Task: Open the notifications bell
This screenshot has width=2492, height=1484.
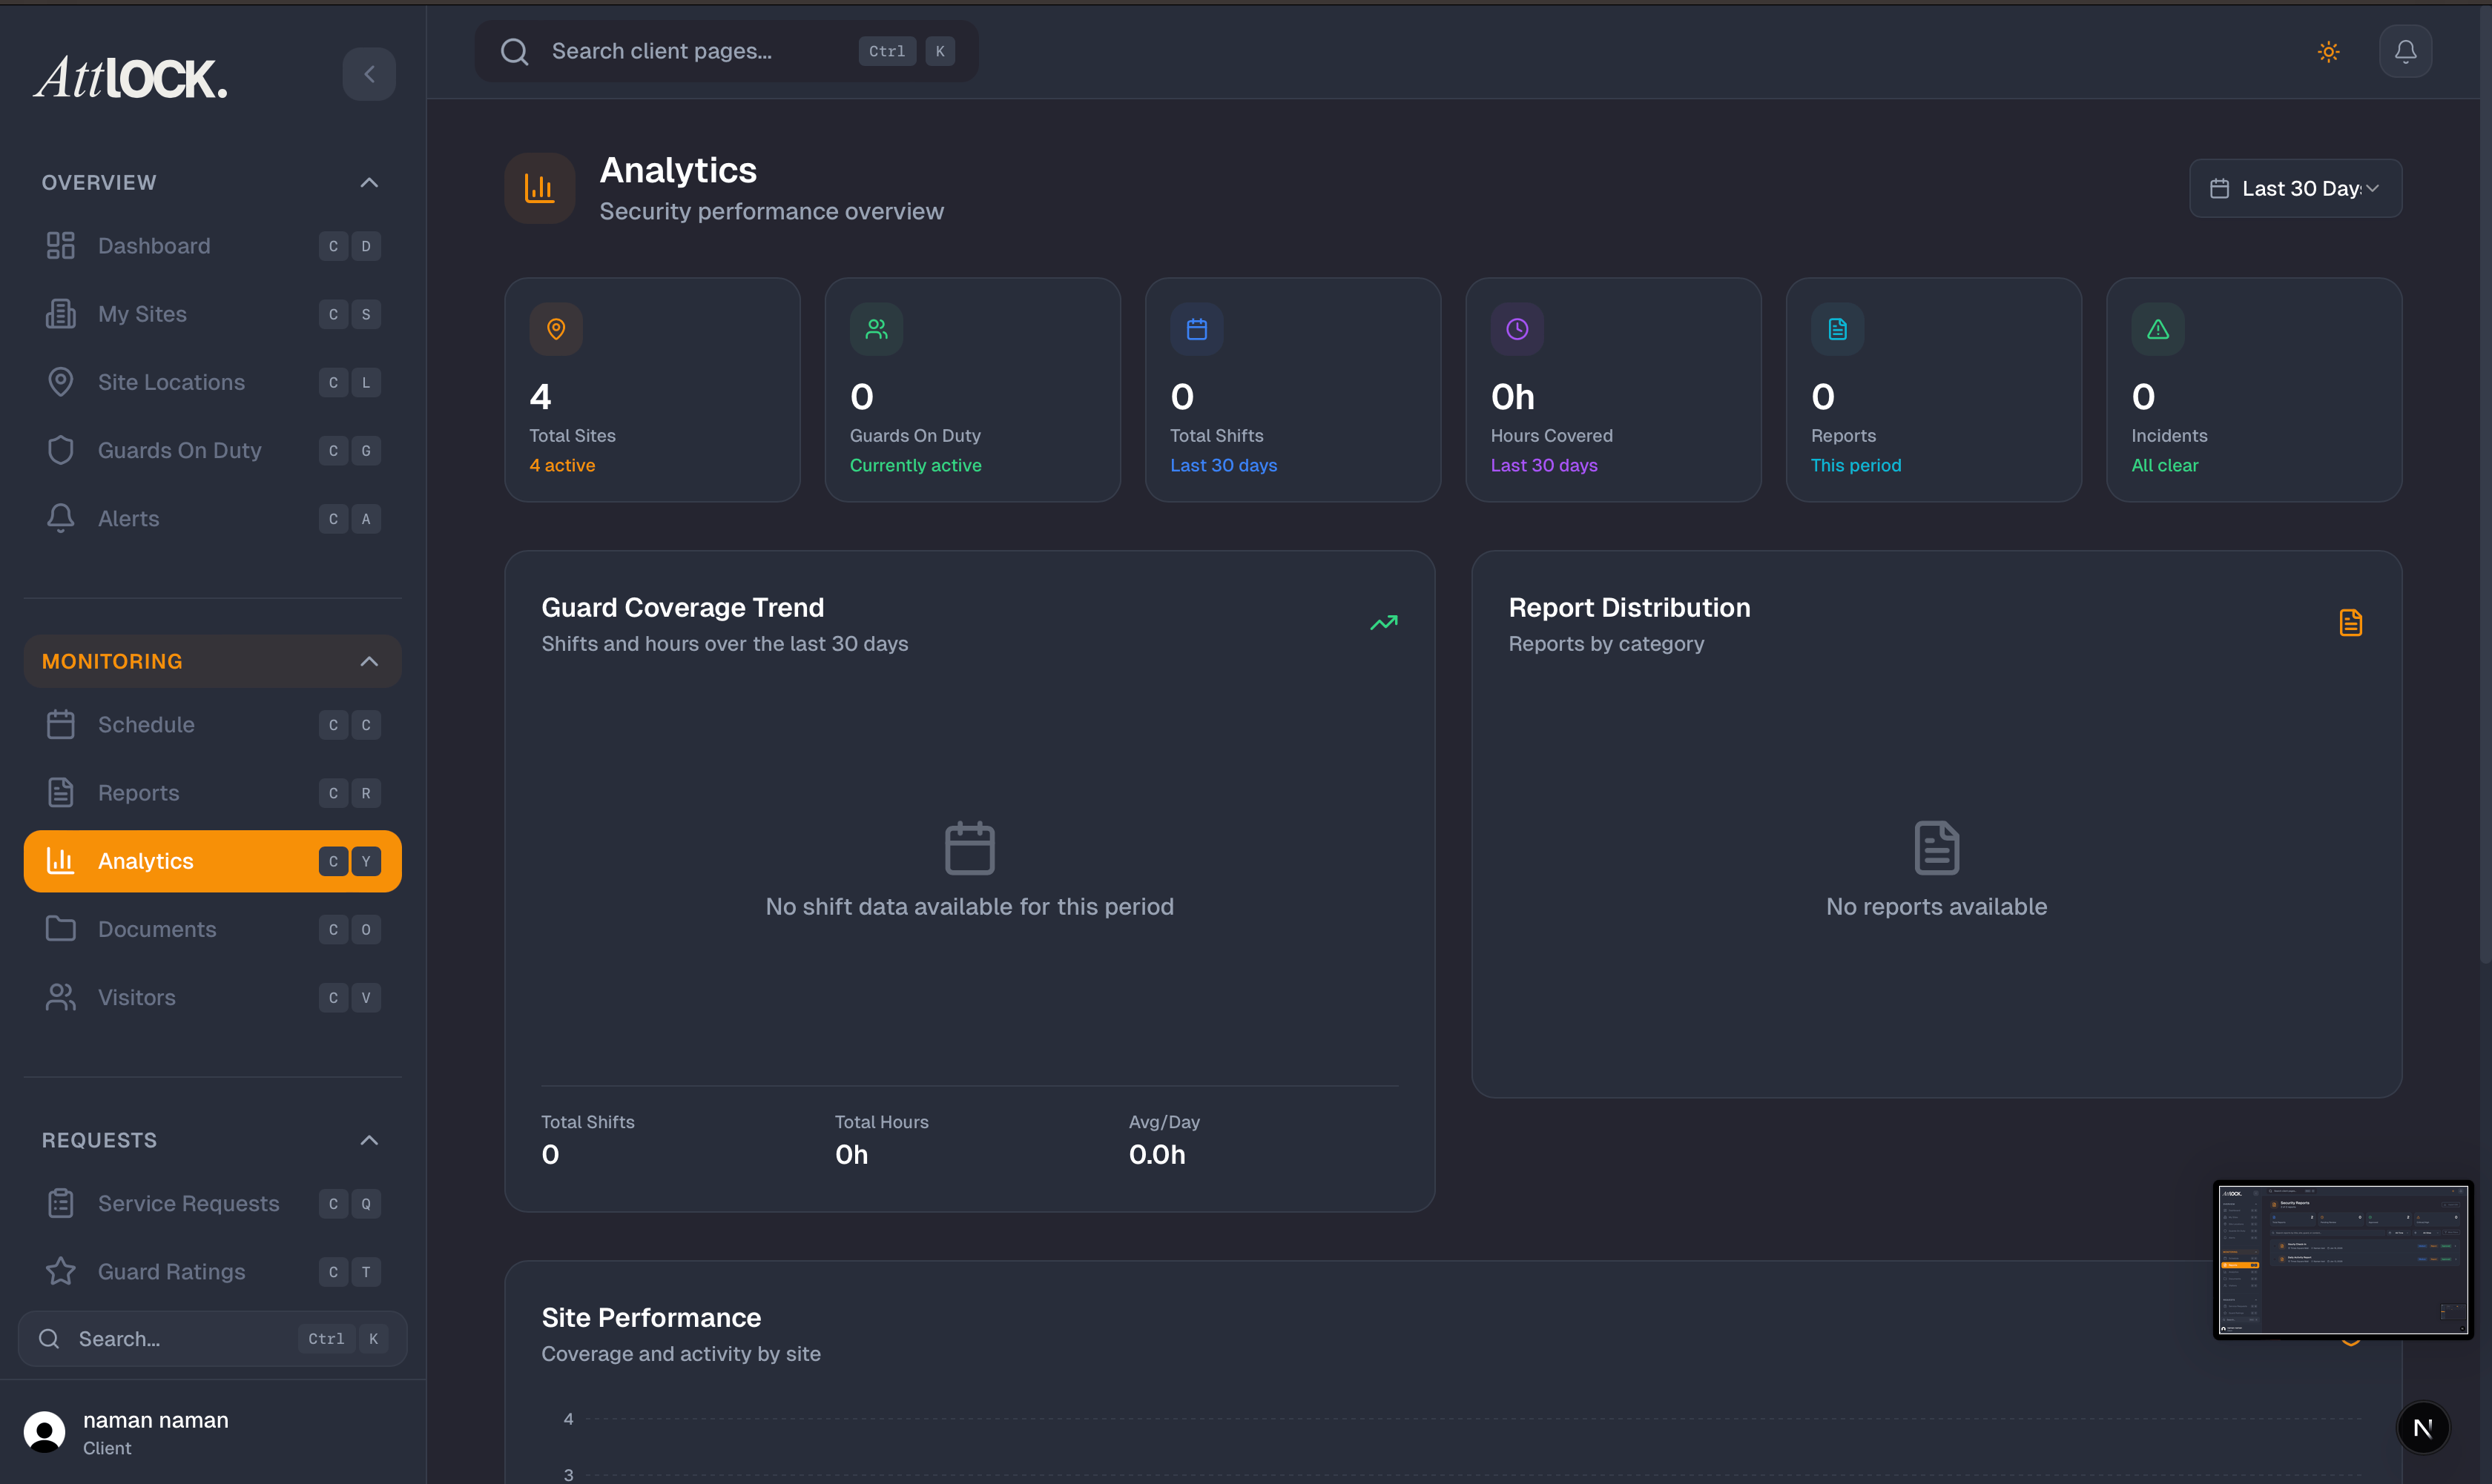Action: 2406,51
